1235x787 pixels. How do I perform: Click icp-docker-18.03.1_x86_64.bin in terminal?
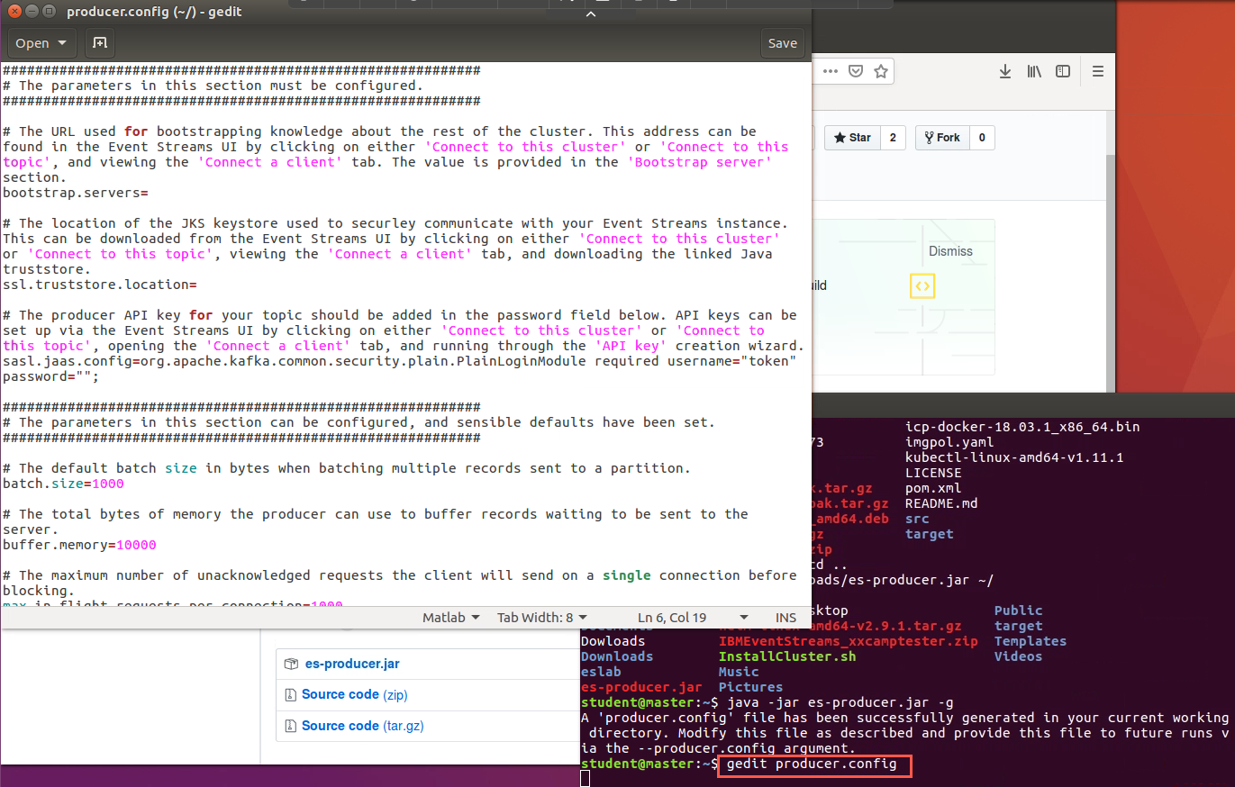point(1022,427)
